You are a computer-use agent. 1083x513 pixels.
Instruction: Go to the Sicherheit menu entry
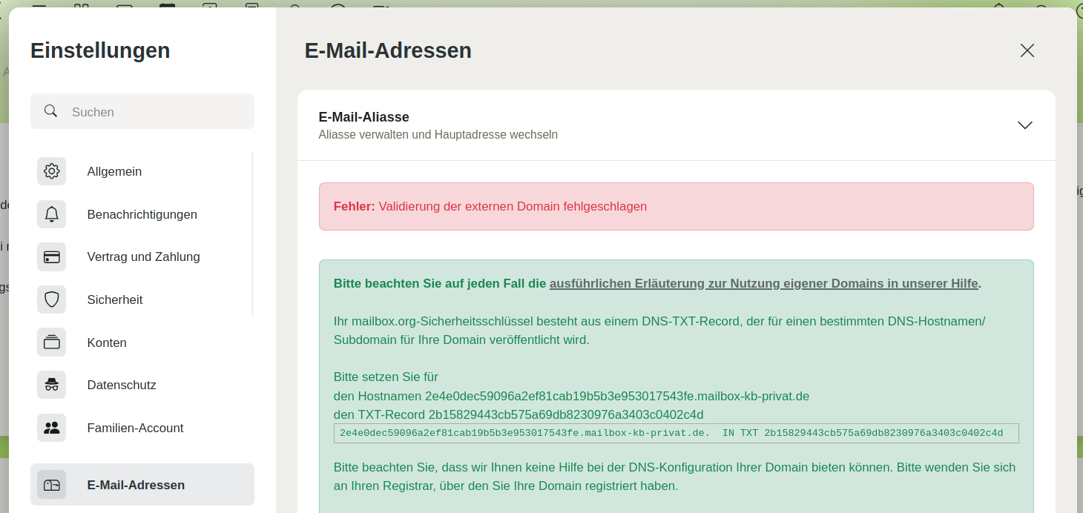click(x=115, y=299)
